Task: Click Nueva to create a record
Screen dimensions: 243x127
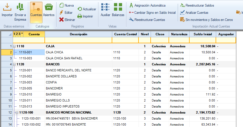Action: pyautogui.click(x=66, y=5)
